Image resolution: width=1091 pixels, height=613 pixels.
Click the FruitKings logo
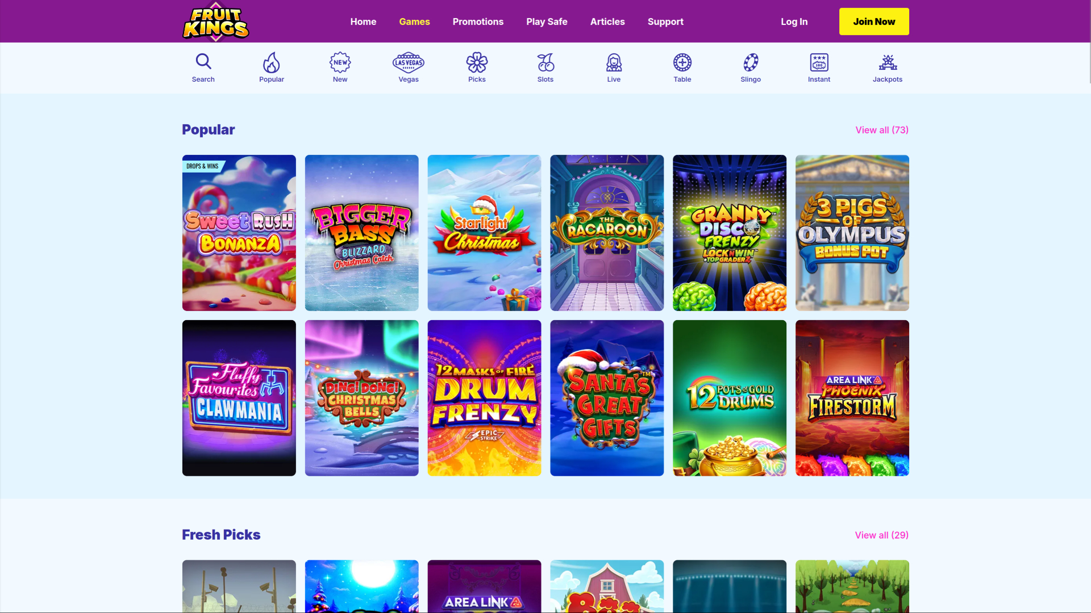(x=215, y=21)
